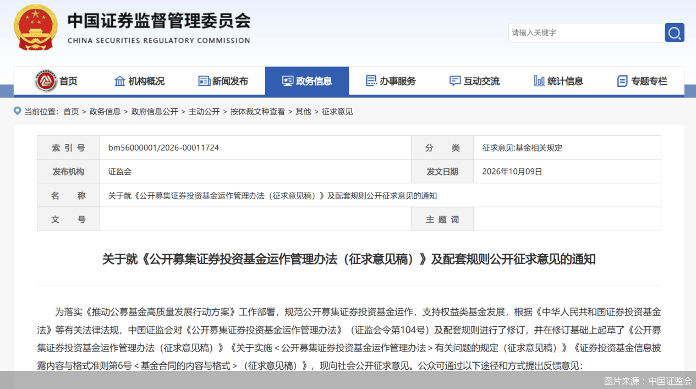Go to 政府信息公开 in the breadcrumb
This screenshot has height=389, width=696.
(155, 112)
